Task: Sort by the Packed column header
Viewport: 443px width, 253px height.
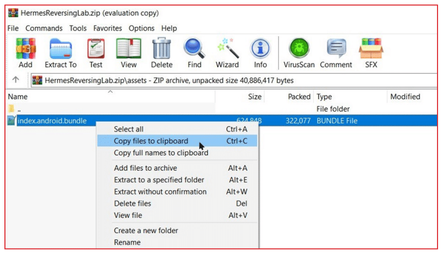Action: tap(289, 96)
